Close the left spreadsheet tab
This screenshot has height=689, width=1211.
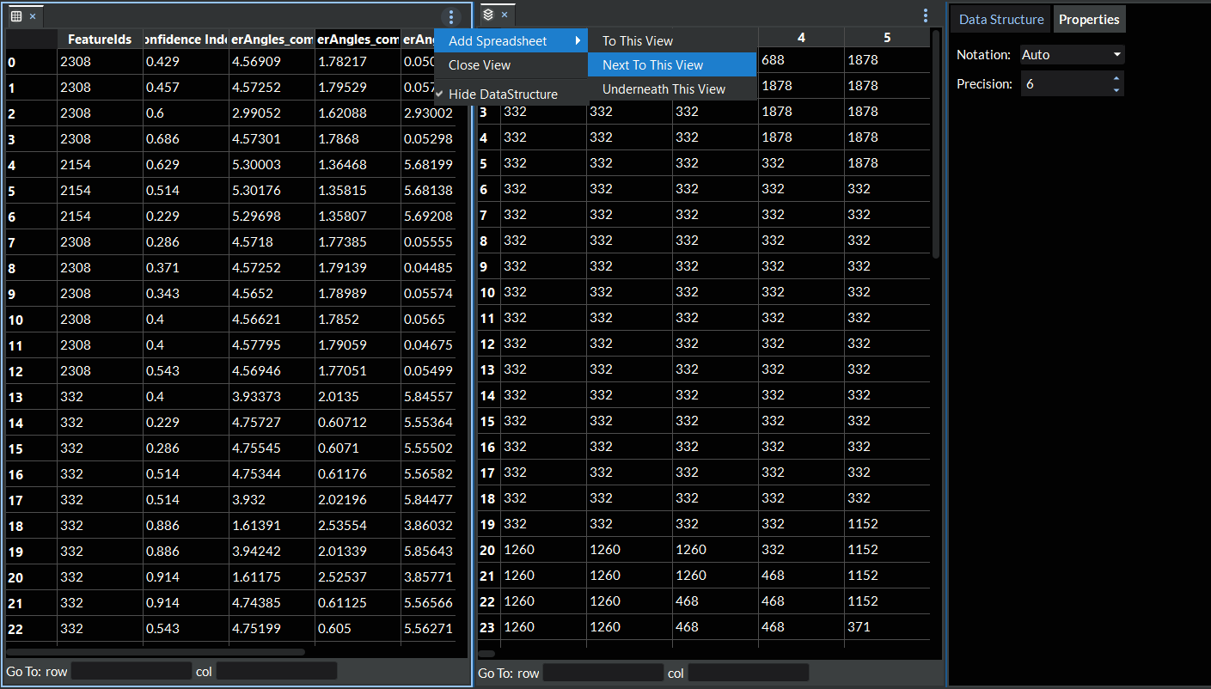(x=33, y=16)
